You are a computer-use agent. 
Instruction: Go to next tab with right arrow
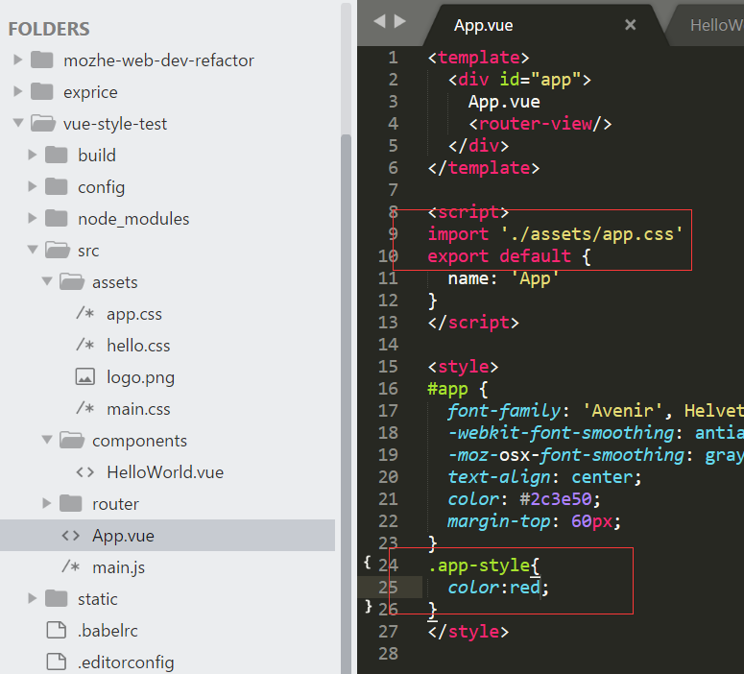(400, 21)
